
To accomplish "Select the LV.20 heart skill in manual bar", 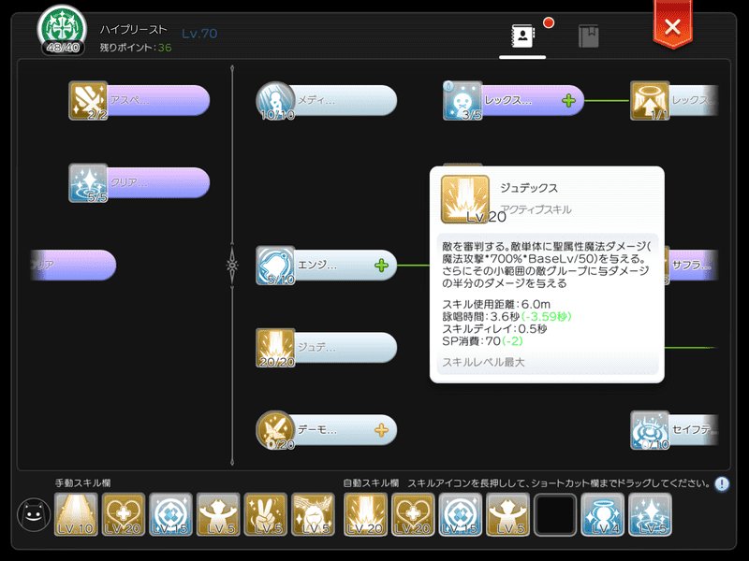I will pos(124,514).
